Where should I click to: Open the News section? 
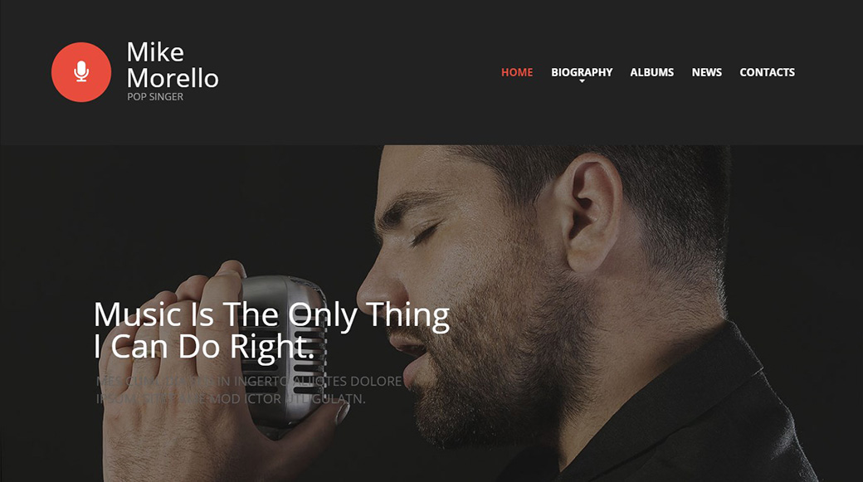707,72
